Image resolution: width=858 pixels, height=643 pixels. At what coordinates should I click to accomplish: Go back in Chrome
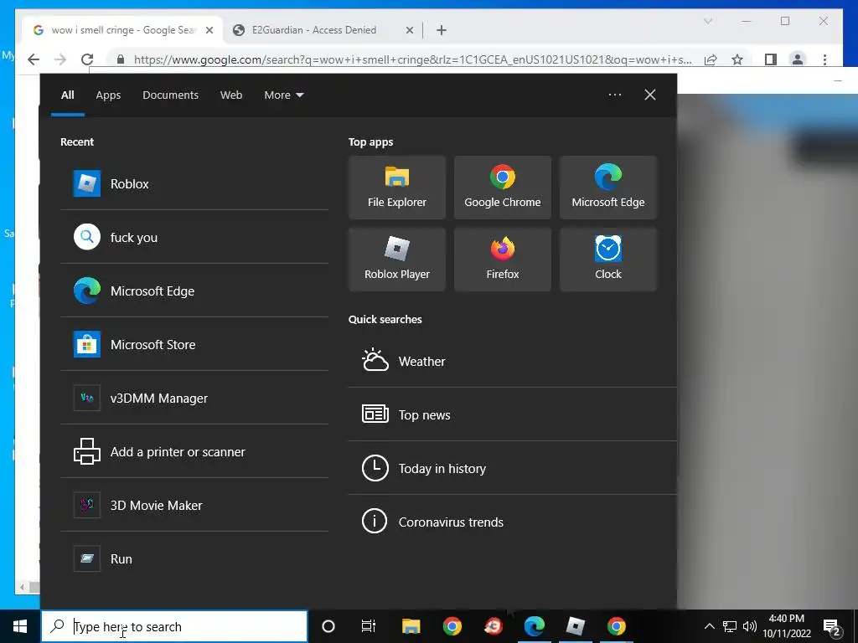tap(34, 59)
